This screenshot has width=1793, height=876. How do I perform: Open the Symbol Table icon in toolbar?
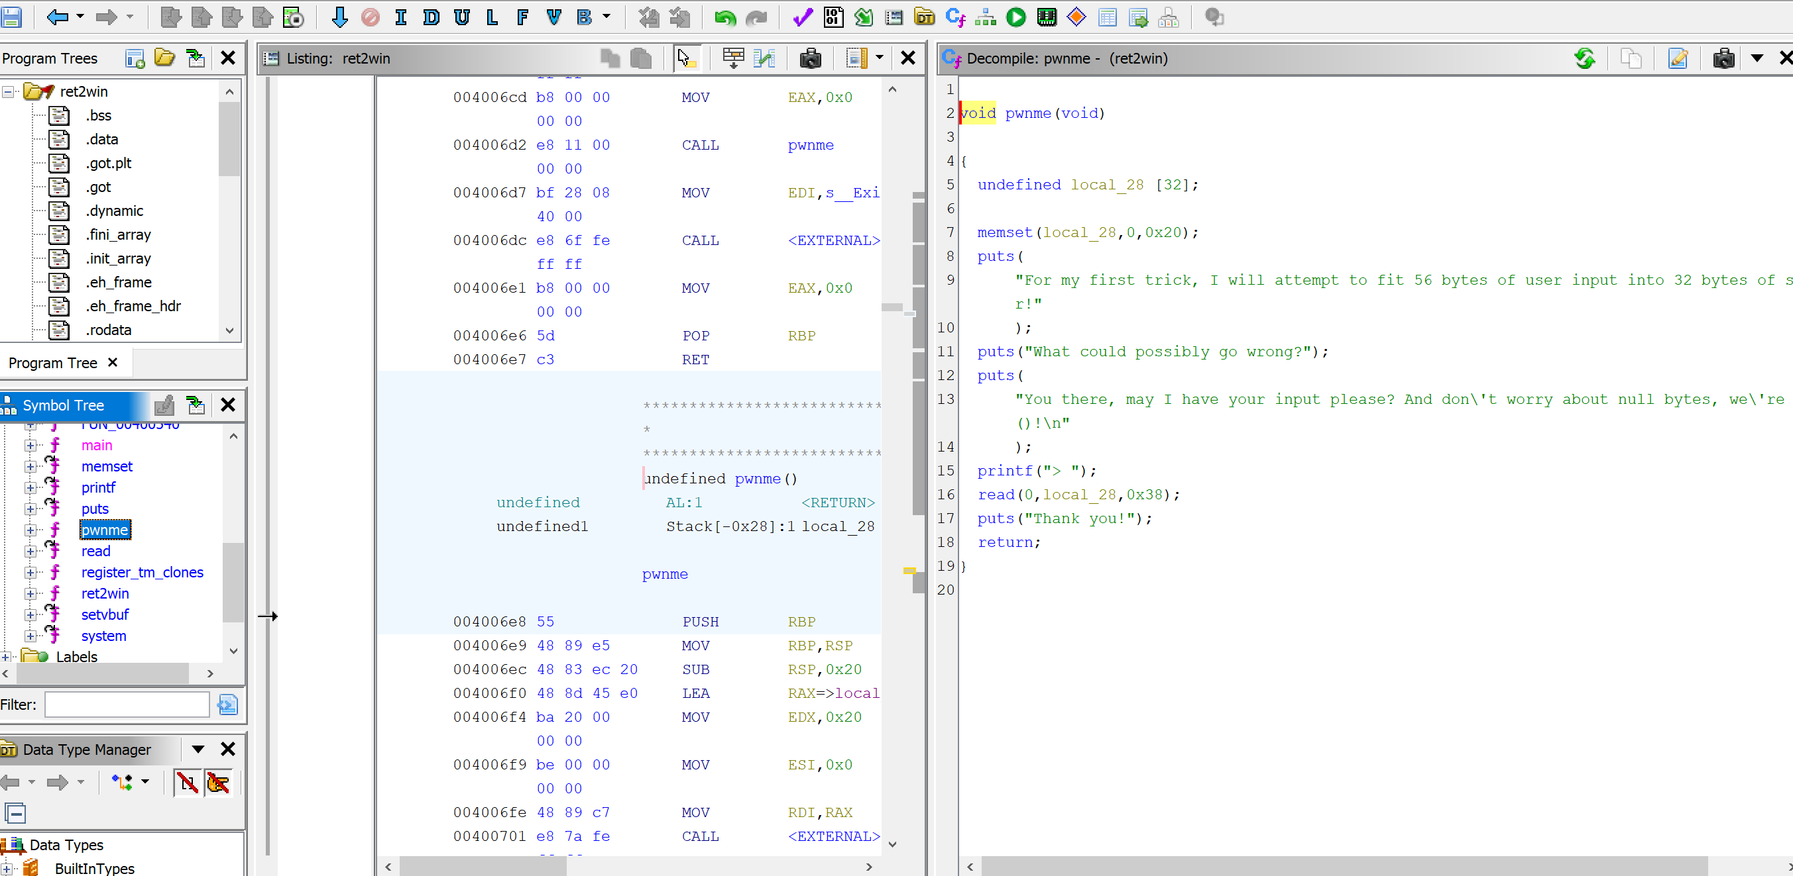point(1107,17)
